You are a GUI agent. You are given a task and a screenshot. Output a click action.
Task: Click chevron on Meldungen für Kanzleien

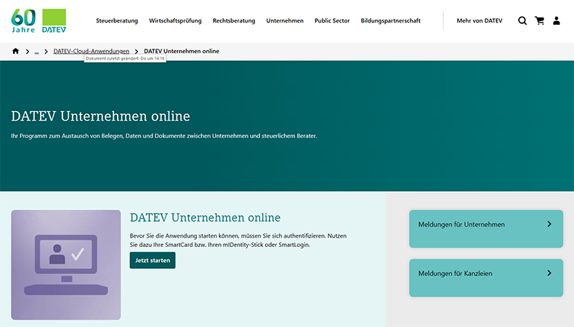click(549, 273)
